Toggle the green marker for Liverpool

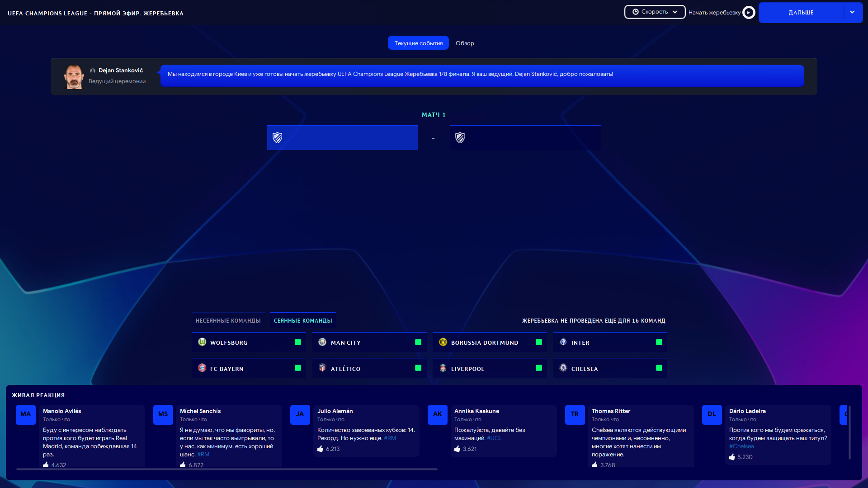click(x=539, y=368)
